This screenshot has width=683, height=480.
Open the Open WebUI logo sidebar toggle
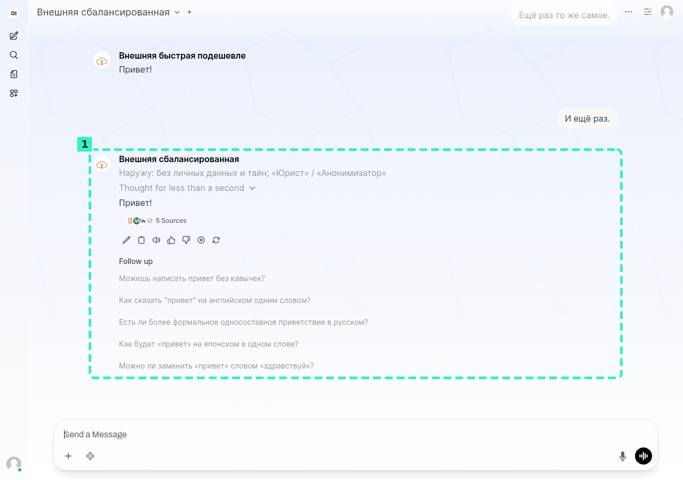click(x=14, y=13)
